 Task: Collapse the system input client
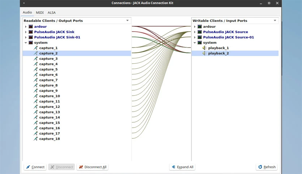195,43
